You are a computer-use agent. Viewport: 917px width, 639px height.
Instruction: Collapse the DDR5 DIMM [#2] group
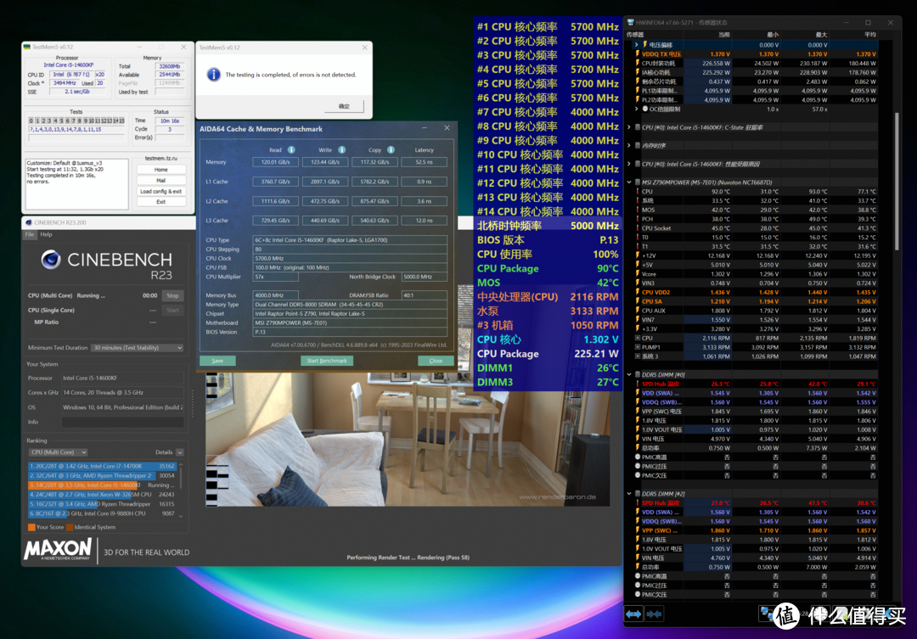629,493
